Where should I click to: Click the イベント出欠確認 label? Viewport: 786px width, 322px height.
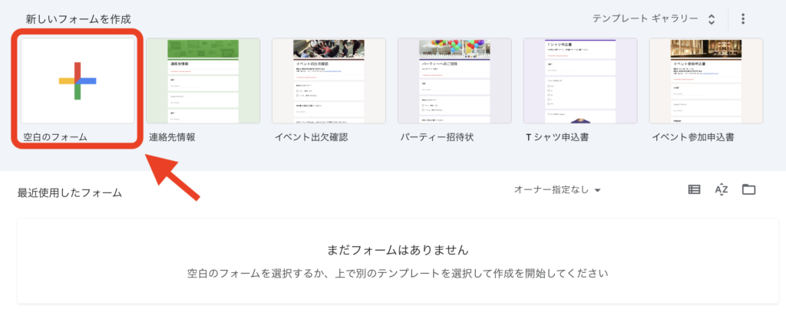pyautogui.click(x=312, y=137)
